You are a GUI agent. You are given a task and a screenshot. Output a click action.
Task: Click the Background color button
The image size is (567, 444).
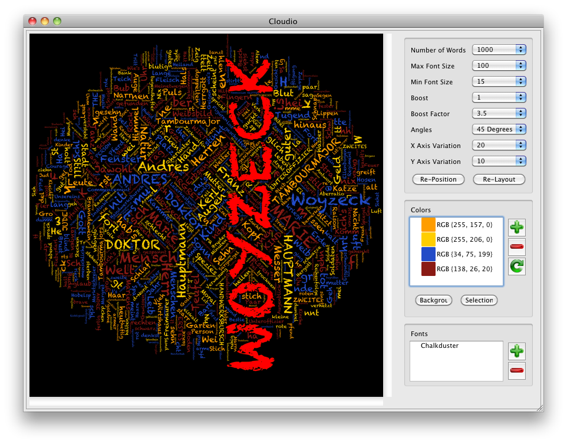[433, 300]
